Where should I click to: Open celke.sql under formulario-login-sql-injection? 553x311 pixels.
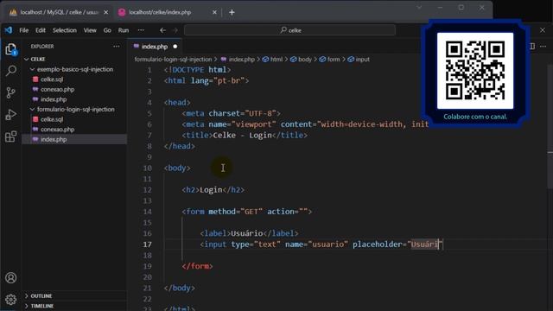(52, 119)
